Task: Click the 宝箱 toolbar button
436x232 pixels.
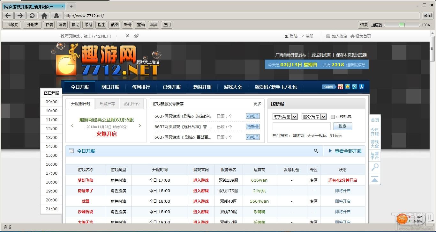Action: click(141, 25)
